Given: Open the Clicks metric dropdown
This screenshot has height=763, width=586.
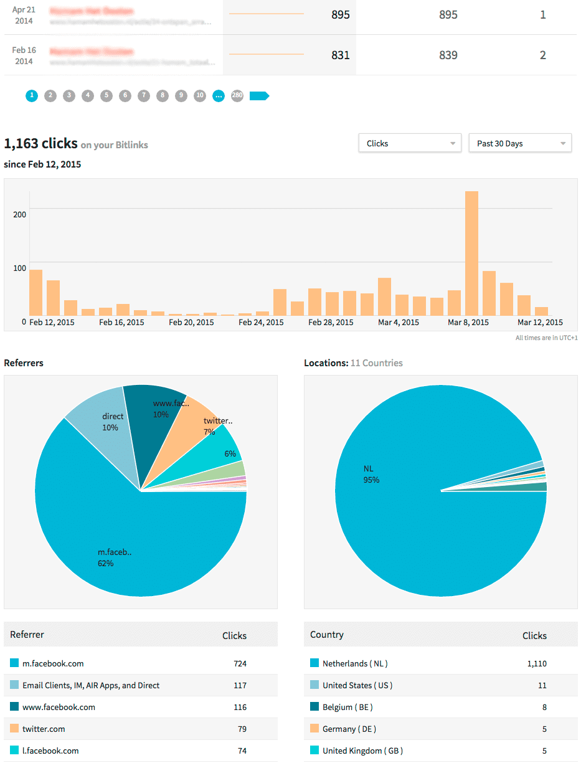Looking at the screenshot, I should (410, 143).
